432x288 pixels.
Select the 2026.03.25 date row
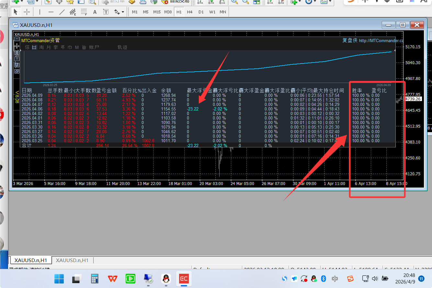pos(32,141)
